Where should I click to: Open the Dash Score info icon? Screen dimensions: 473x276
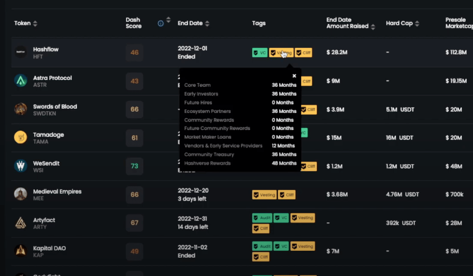point(161,23)
